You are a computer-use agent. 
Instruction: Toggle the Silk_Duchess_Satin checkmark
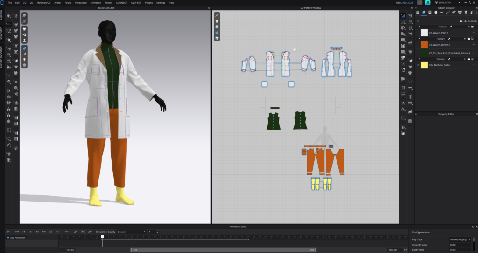(x=418, y=65)
